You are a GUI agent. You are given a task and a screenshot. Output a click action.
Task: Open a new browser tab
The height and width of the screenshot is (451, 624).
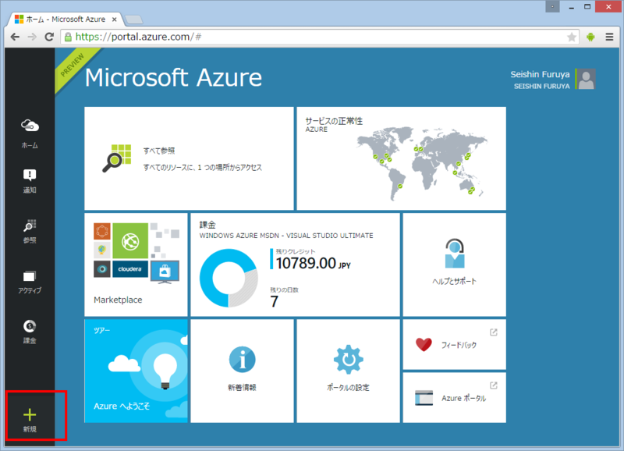133,20
